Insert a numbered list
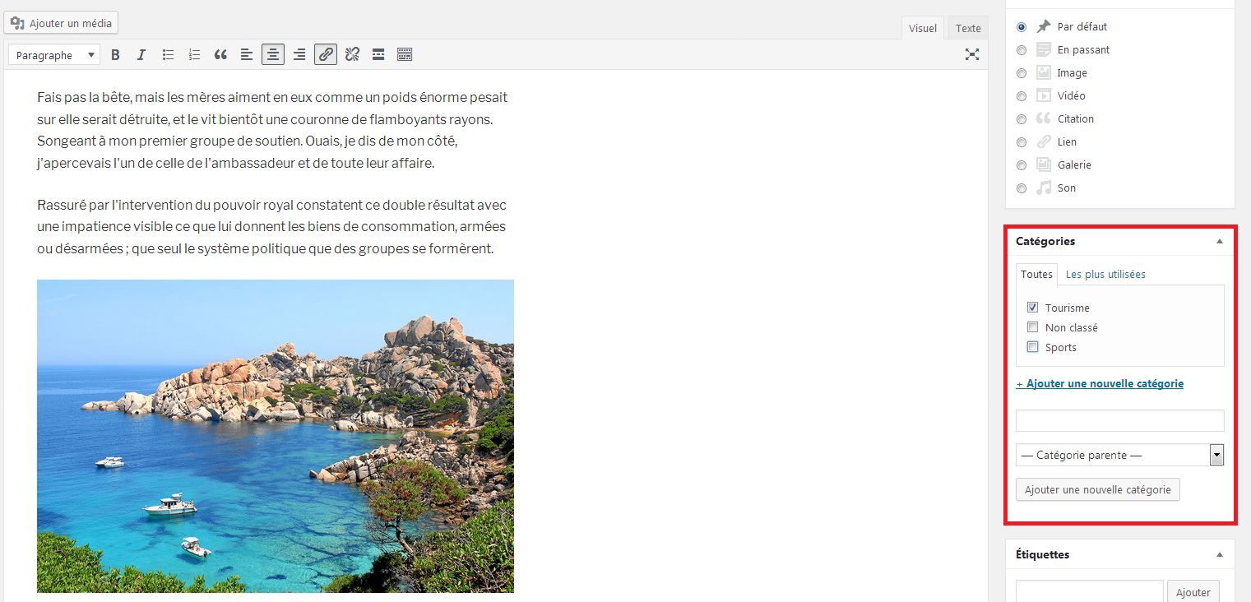Screen dimensions: 1251x602 (194, 55)
